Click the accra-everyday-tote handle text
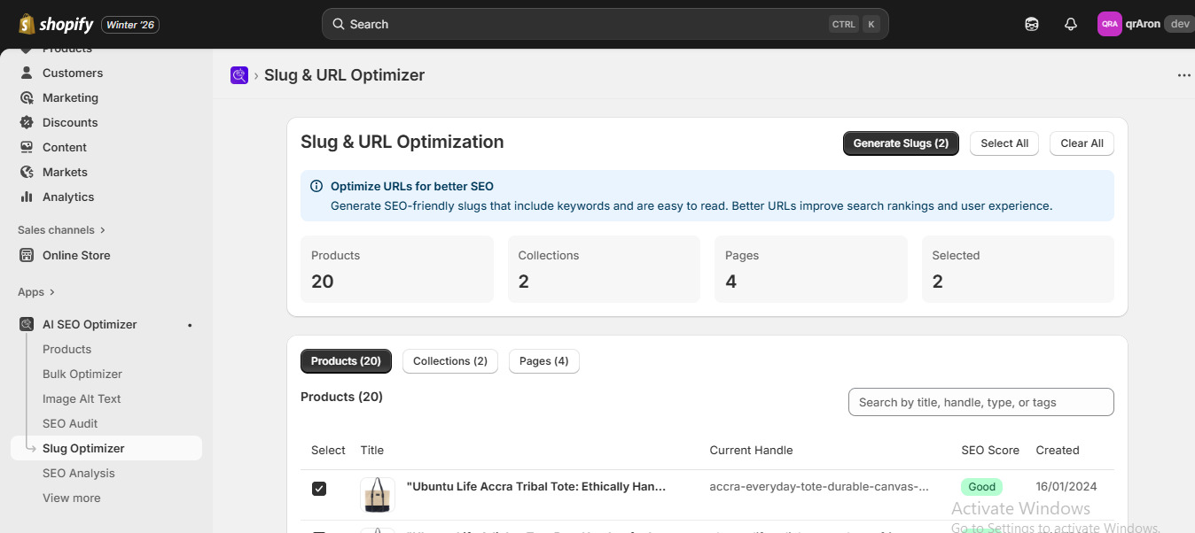This screenshot has width=1195, height=533. [x=819, y=486]
